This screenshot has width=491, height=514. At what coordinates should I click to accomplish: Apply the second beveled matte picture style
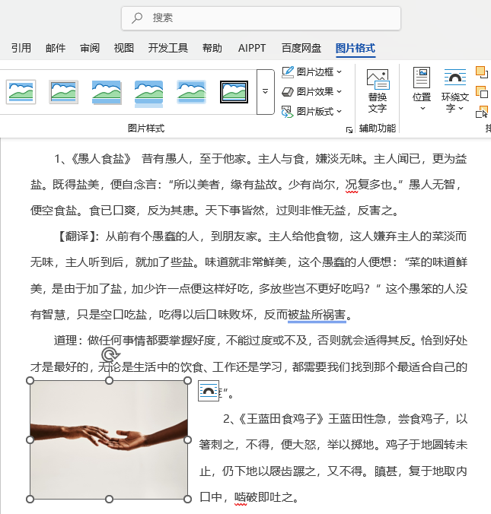pyautogui.click(x=63, y=92)
